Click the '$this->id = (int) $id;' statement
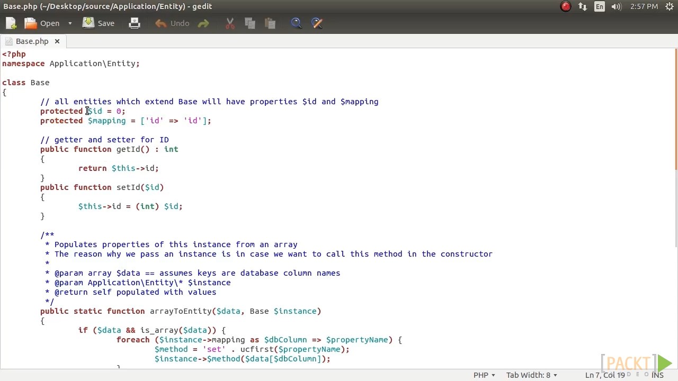 [x=130, y=206]
